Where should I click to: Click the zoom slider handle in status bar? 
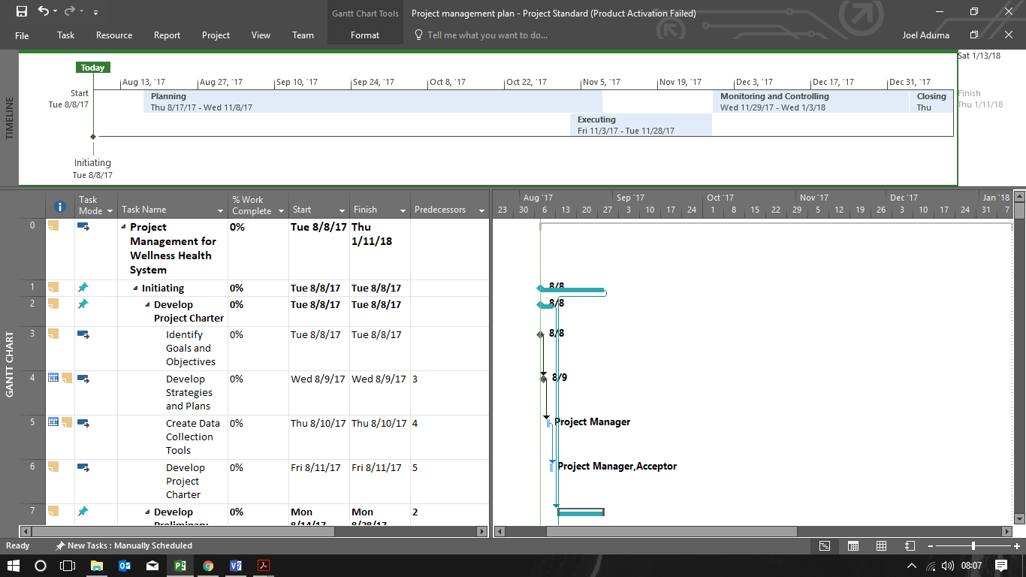click(973, 545)
